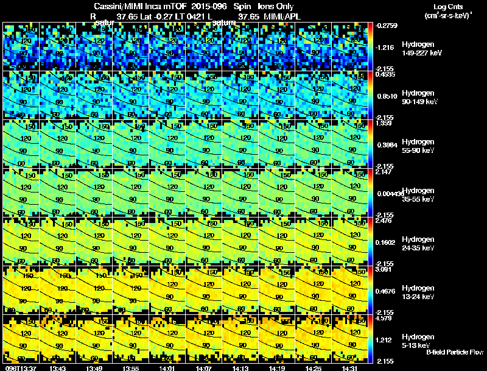Open the 149-227 keV panel at 13:37

(21, 47)
